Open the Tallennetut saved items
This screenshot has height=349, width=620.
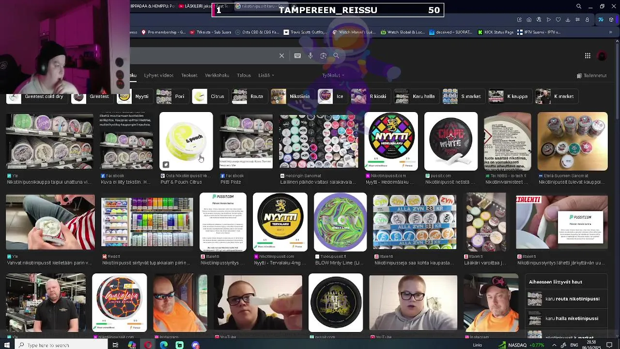click(591, 76)
